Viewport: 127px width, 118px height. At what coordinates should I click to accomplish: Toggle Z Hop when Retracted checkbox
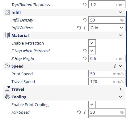(x=92, y=51)
